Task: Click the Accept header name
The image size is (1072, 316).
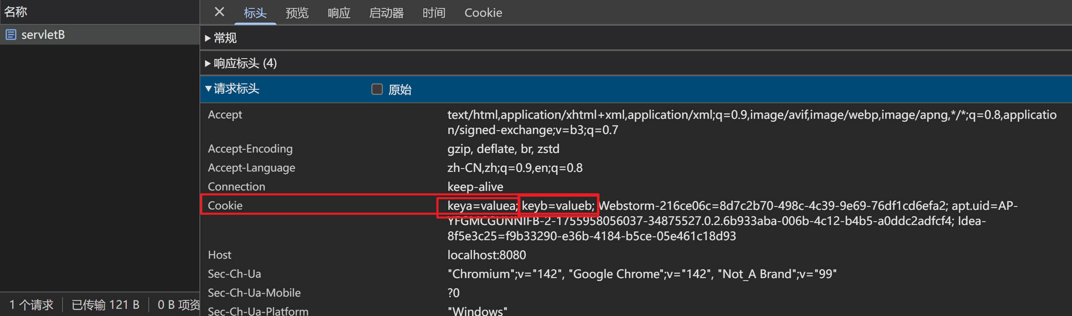Action: tap(225, 115)
